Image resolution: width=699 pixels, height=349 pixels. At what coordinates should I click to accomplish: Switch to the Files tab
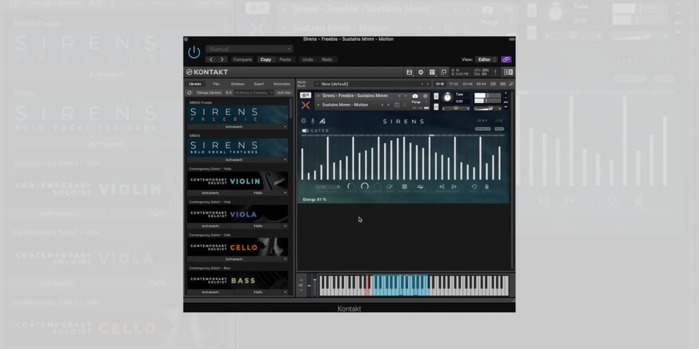216,84
